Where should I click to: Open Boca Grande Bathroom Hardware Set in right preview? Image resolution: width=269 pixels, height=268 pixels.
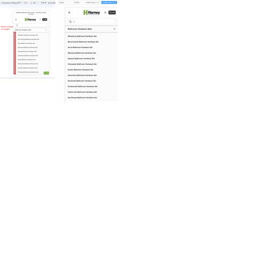[83, 42]
